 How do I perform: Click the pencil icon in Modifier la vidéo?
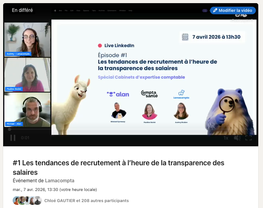[215, 10]
